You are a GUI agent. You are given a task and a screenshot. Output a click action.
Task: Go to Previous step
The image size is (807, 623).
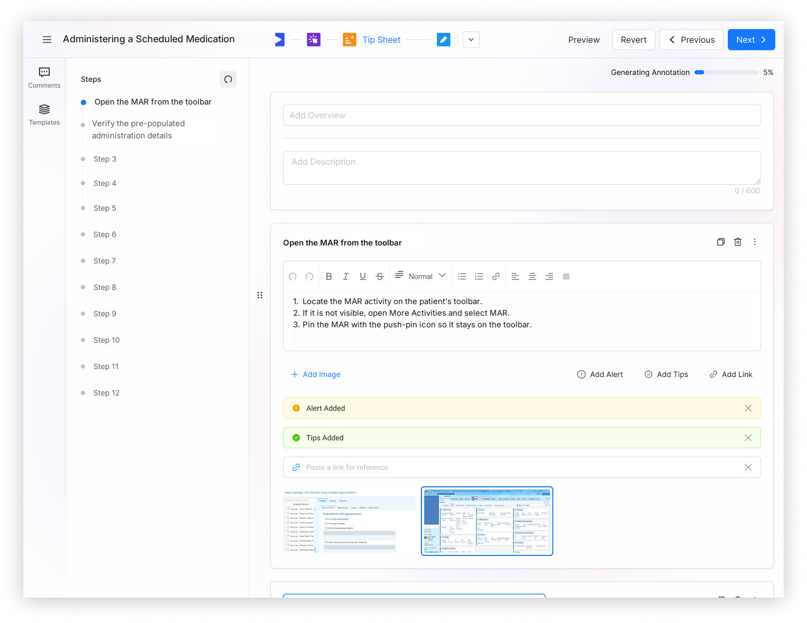pyautogui.click(x=691, y=40)
